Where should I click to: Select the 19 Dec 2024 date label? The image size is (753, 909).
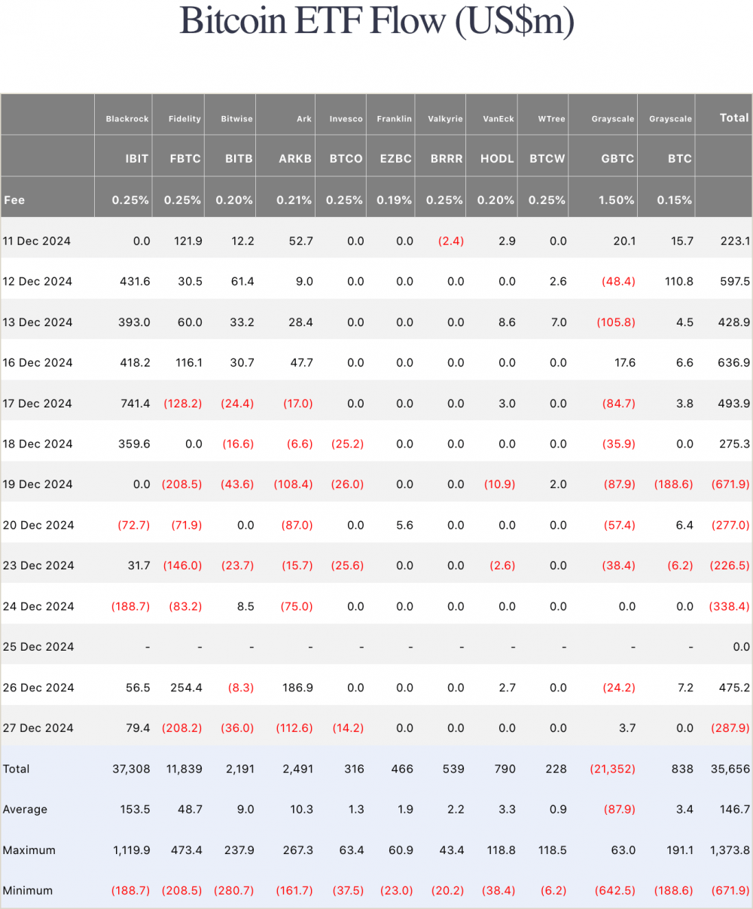pos(38,484)
